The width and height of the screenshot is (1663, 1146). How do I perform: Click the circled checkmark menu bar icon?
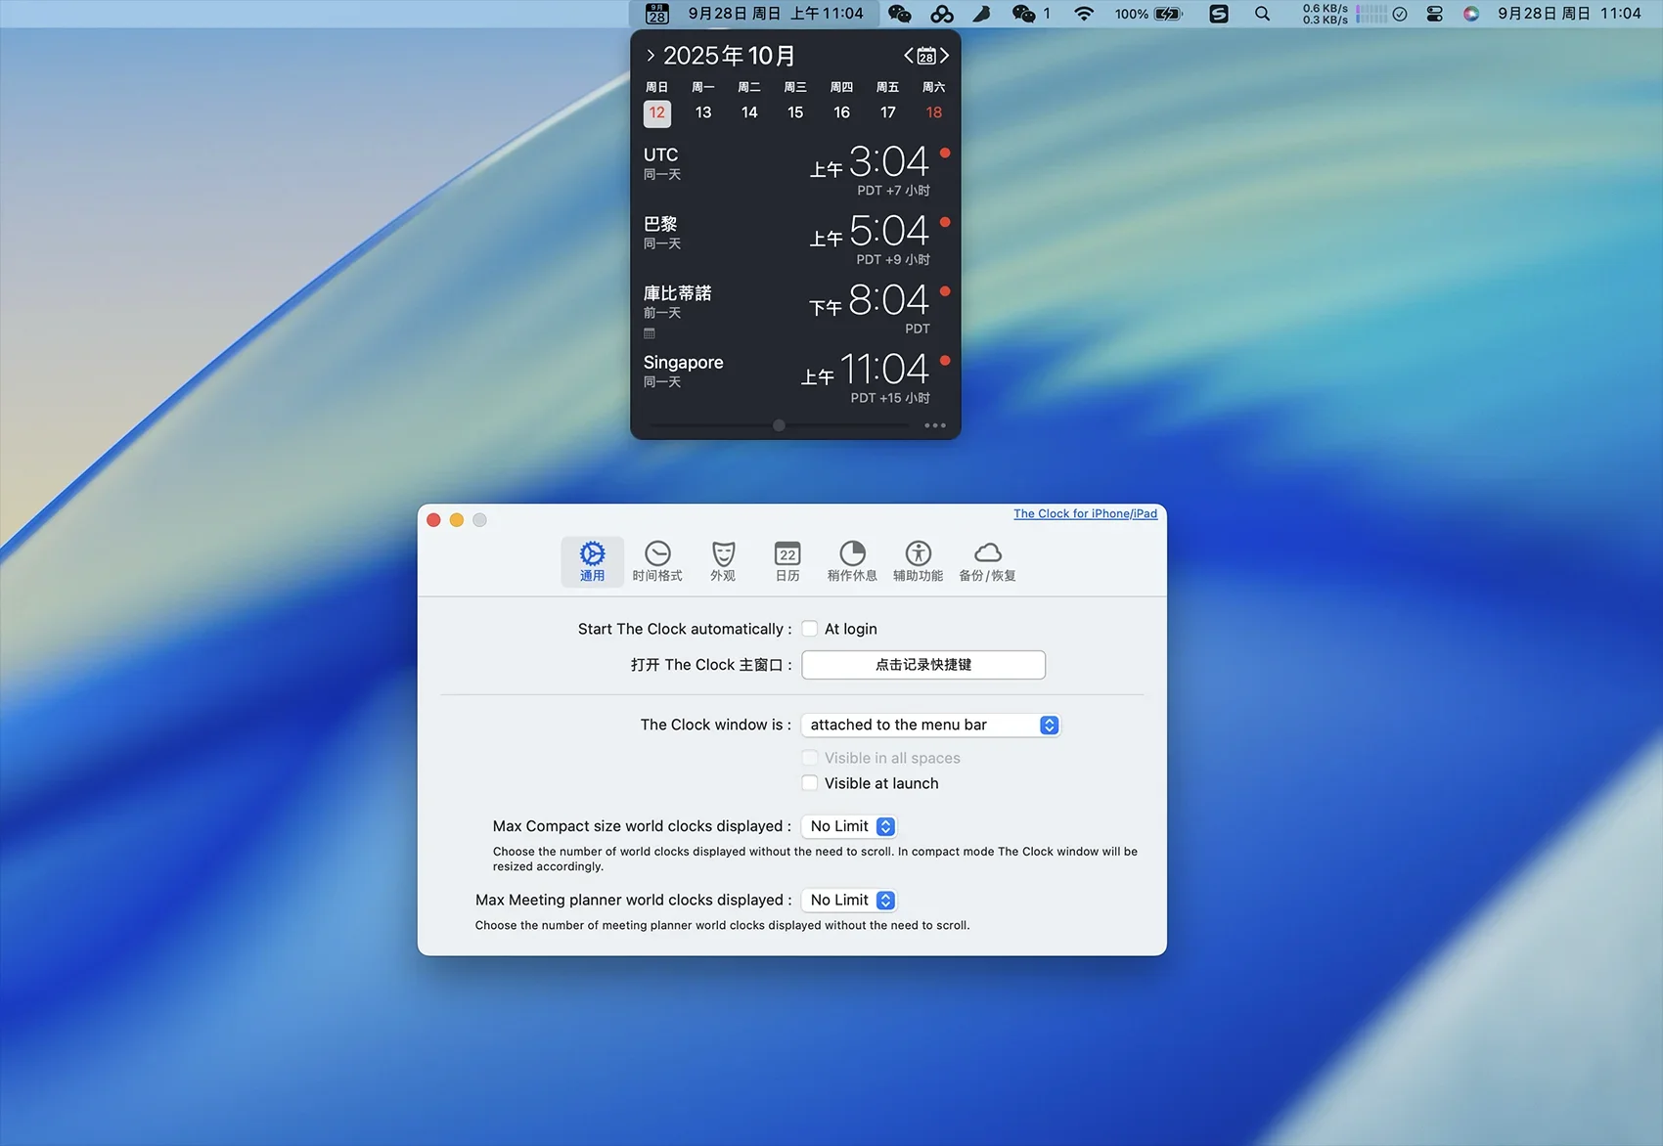(x=1400, y=14)
